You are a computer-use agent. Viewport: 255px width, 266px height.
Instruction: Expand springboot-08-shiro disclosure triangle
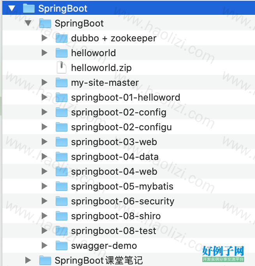click(44, 216)
